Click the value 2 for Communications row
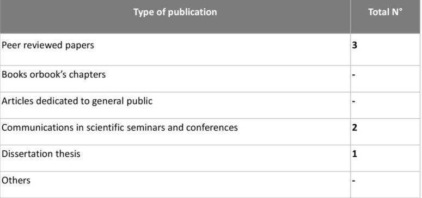The width and height of the screenshot is (422, 198). (x=354, y=127)
